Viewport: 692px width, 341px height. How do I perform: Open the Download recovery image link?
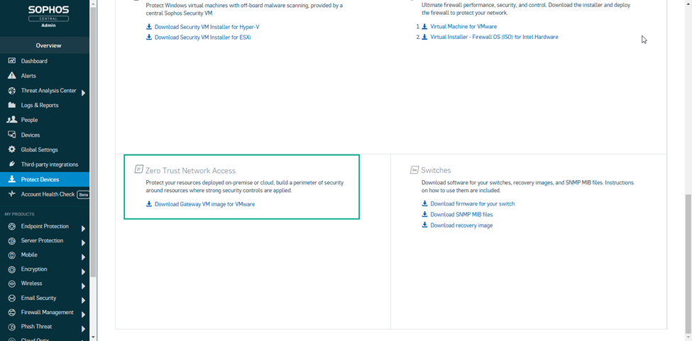[x=461, y=225]
